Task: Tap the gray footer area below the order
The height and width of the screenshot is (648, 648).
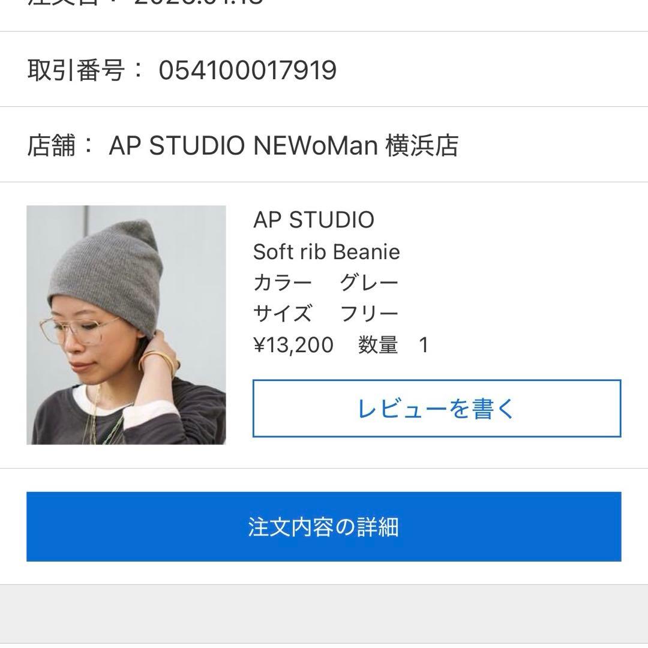Action: coord(324,618)
